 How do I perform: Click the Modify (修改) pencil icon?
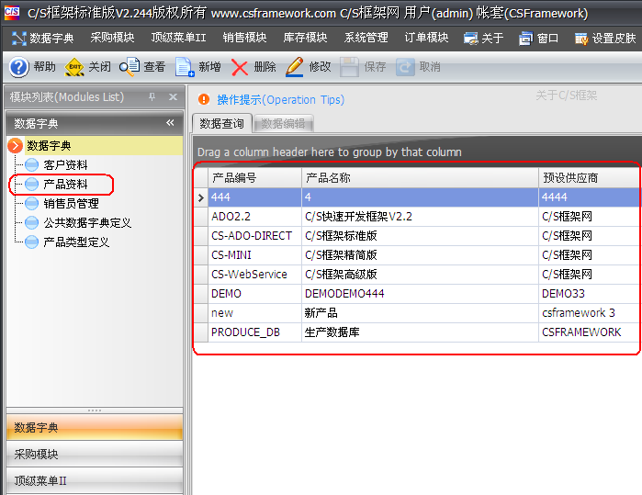[295, 67]
